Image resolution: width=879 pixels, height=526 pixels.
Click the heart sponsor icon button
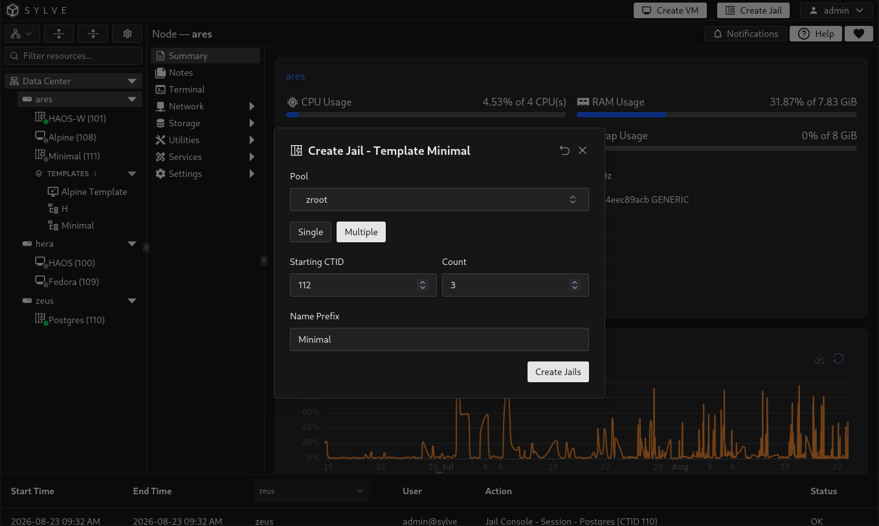coord(858,34)
